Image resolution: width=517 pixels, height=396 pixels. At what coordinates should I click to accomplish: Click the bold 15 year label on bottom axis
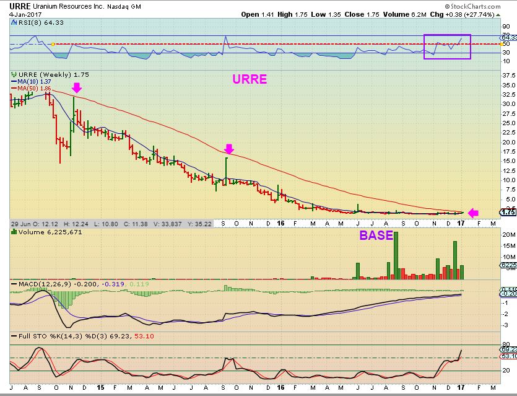100,387
